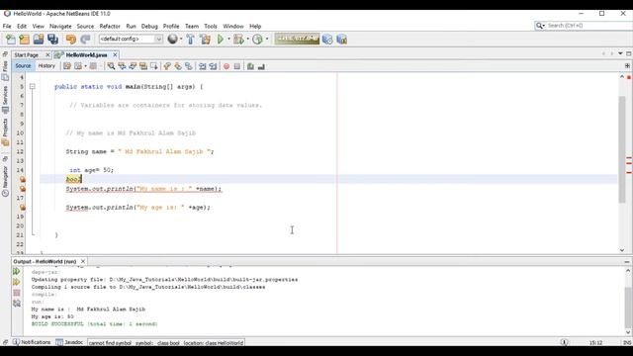
Task: Collapse the main method code fold
Action: 33,86
